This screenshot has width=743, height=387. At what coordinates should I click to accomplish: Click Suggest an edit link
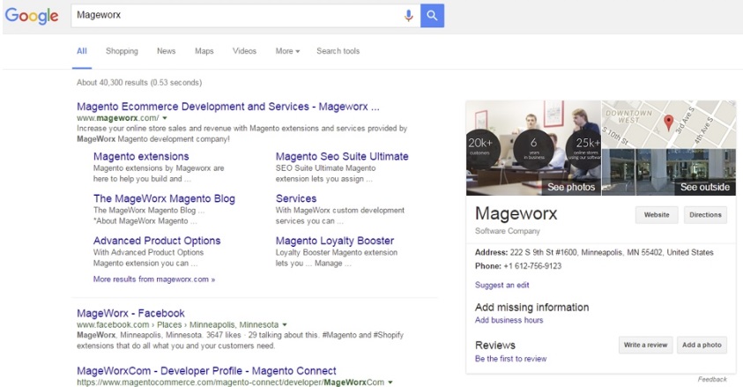[x=502, y=285]
